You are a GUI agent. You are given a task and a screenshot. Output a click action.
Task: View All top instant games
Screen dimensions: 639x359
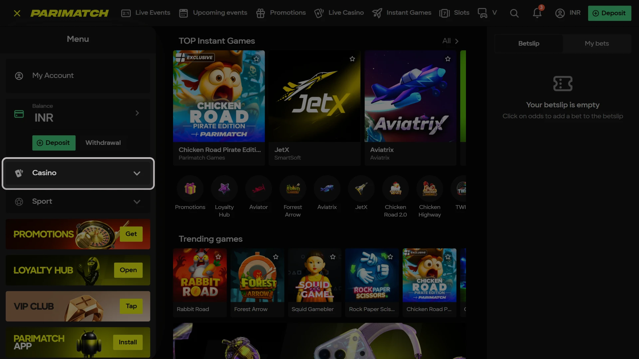tap(450, 41)
